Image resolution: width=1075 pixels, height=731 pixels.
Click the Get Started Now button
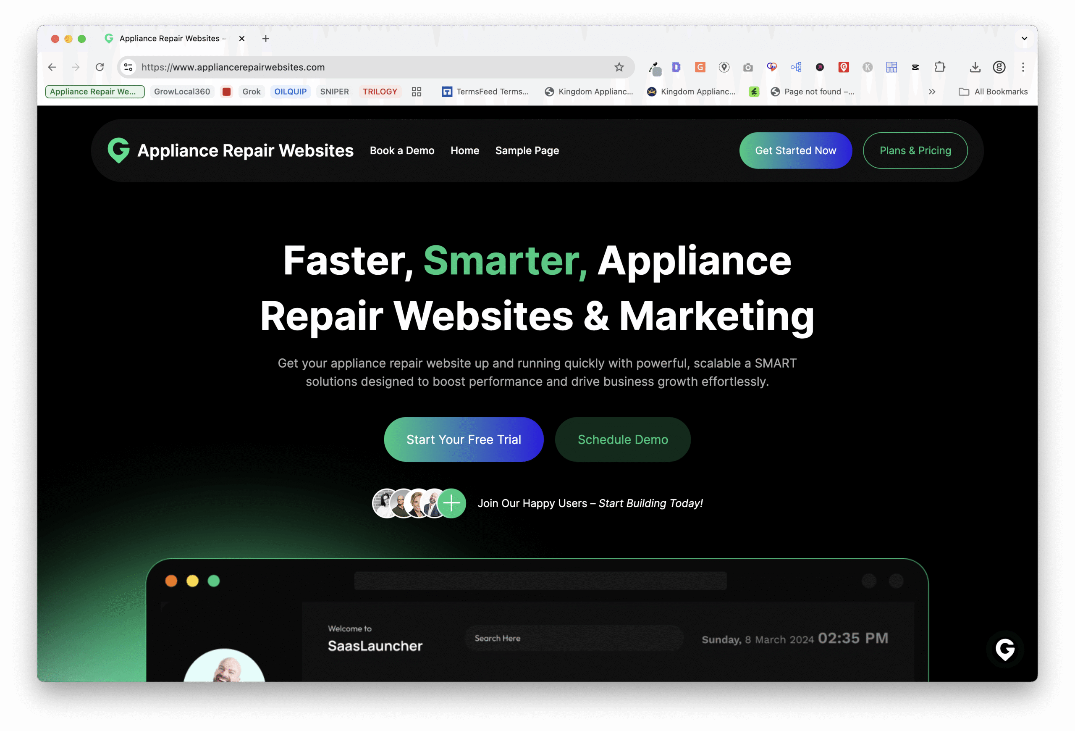(x=796, y=150)
